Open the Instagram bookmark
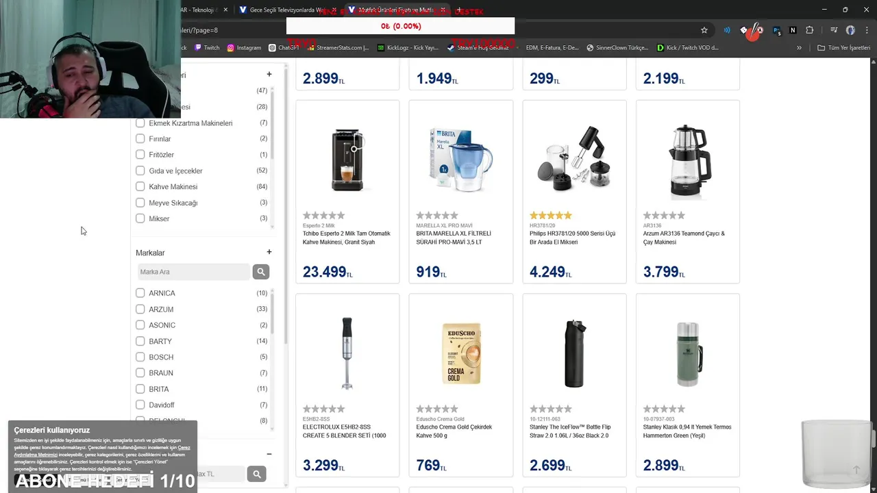 [244, 48]
